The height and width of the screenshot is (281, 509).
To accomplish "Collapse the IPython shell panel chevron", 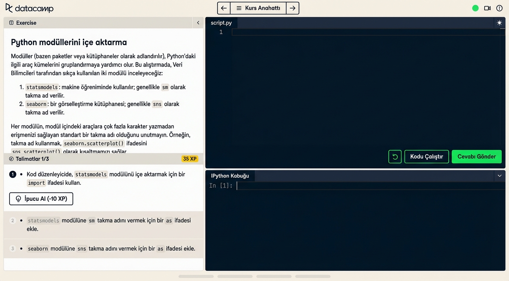I will coord(499,176).
